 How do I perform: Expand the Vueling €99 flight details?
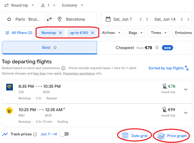186,113
